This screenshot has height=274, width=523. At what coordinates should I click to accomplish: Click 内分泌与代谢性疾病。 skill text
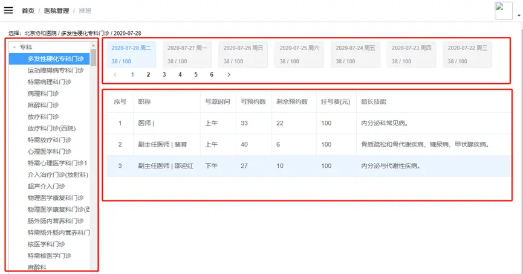(391, 166)
